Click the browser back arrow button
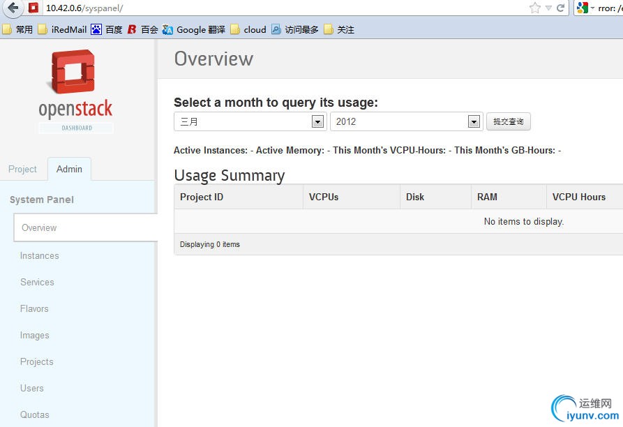 (x=13, y=8)
